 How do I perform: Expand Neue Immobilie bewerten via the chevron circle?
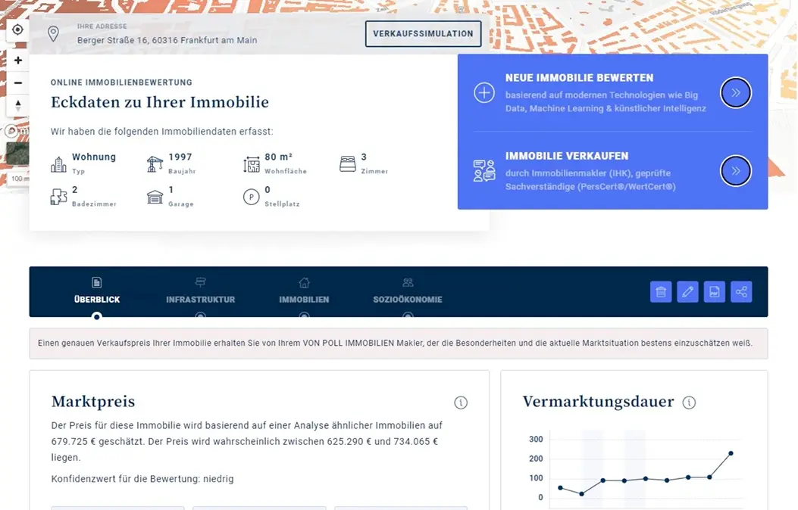735,92
